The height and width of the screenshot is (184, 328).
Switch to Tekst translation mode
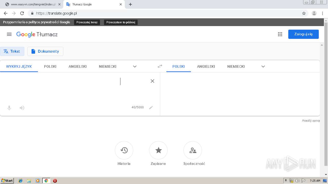coord(12,51)
